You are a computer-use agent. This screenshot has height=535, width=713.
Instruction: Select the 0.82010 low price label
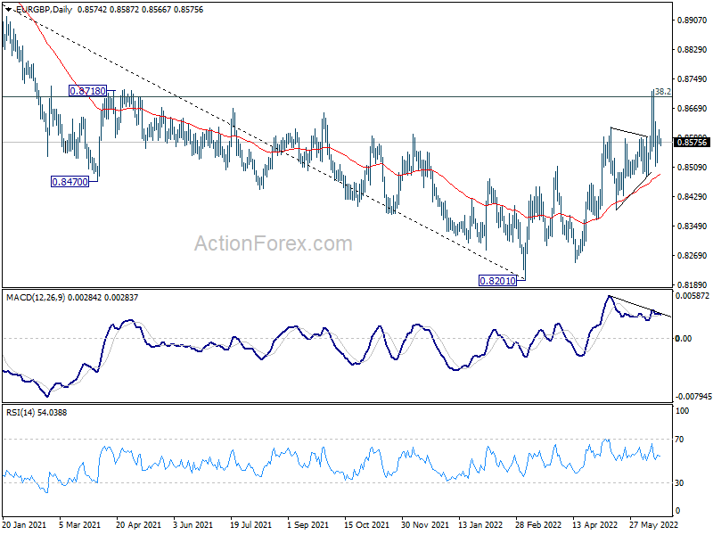click(498, 281)
